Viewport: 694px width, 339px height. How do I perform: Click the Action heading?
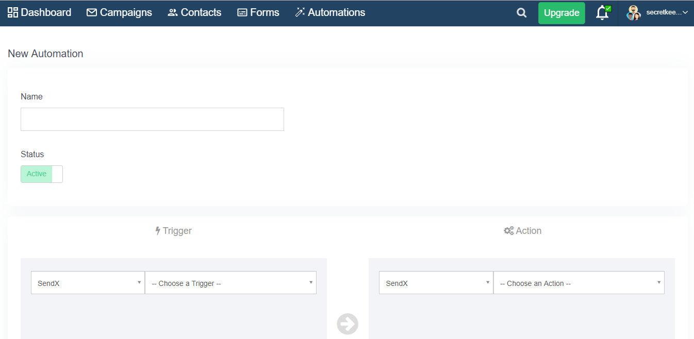(x=522, y=231)
